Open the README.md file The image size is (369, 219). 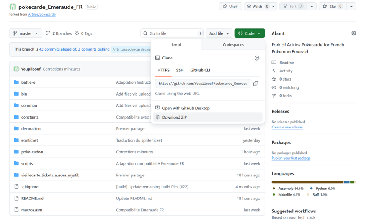click(32, 198)
